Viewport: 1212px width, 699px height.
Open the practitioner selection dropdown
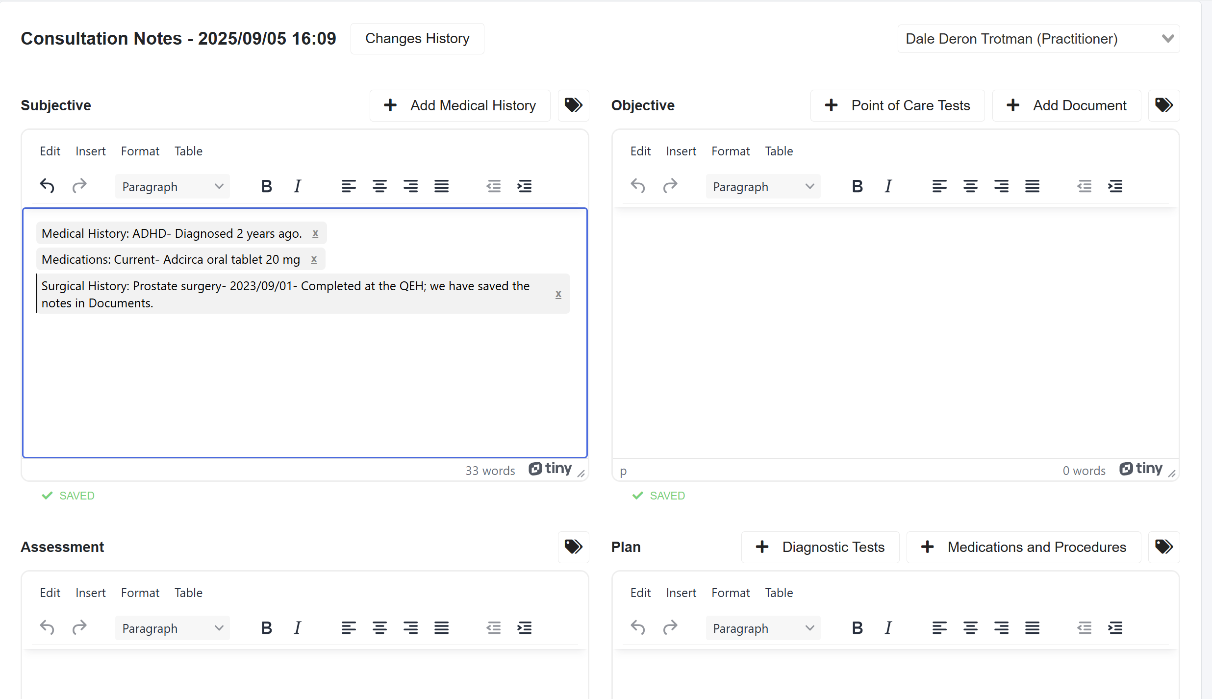(x=1038, y=39)
